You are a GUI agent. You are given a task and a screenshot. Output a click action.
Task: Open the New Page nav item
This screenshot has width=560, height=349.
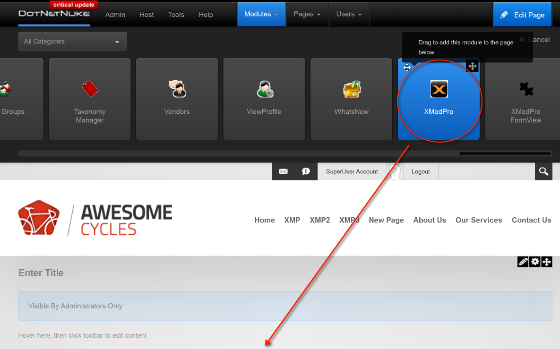[x=387, y=220]
